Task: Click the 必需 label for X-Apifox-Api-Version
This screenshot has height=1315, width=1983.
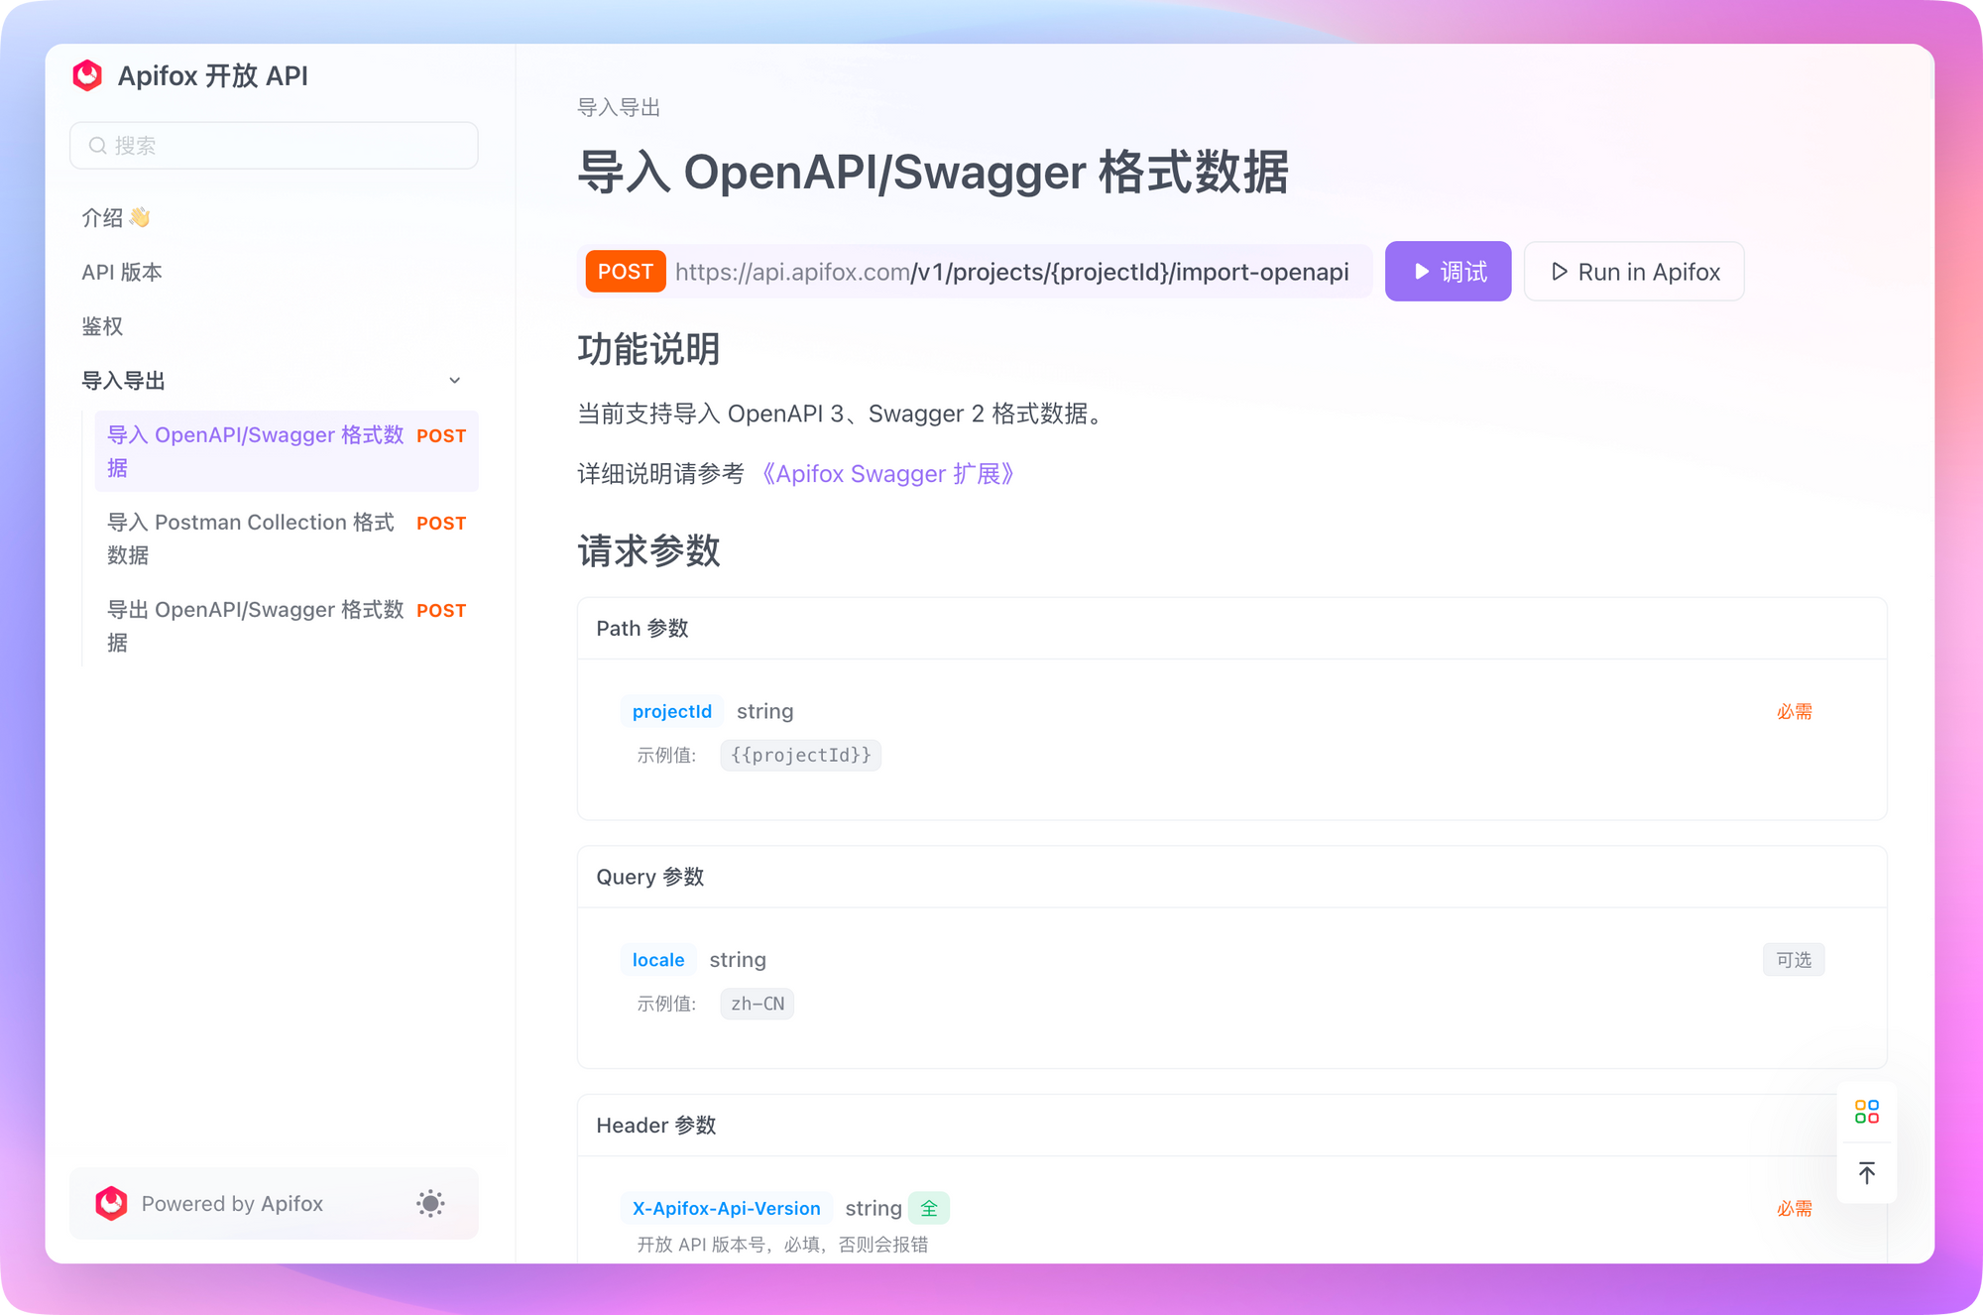Action: (1794, 1209)
